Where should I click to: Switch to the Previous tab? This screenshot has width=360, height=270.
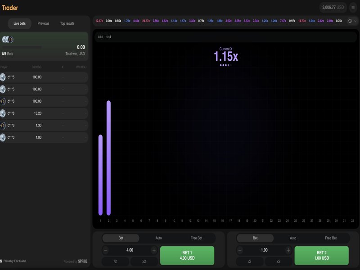(43, 23)
